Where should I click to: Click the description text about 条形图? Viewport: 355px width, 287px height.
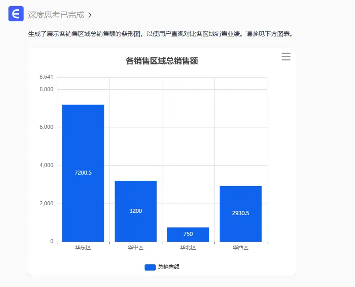(161, 34)
